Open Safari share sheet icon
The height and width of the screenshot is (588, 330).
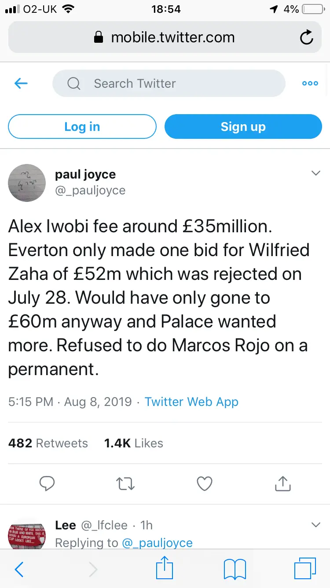(165, 569)
